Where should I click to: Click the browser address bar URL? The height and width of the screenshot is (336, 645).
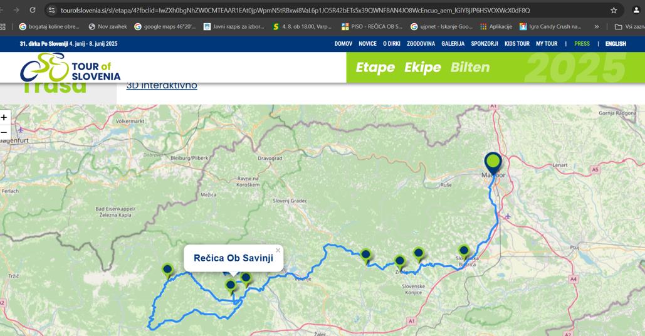click(295, 10)
